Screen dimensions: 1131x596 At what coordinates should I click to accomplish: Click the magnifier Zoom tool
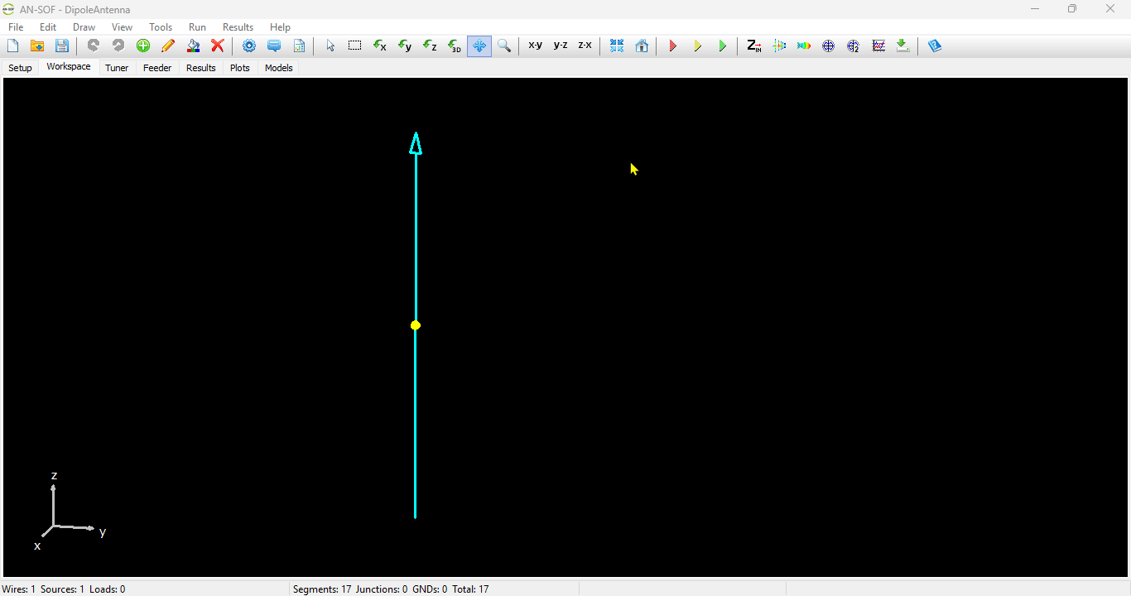(504, 46)
